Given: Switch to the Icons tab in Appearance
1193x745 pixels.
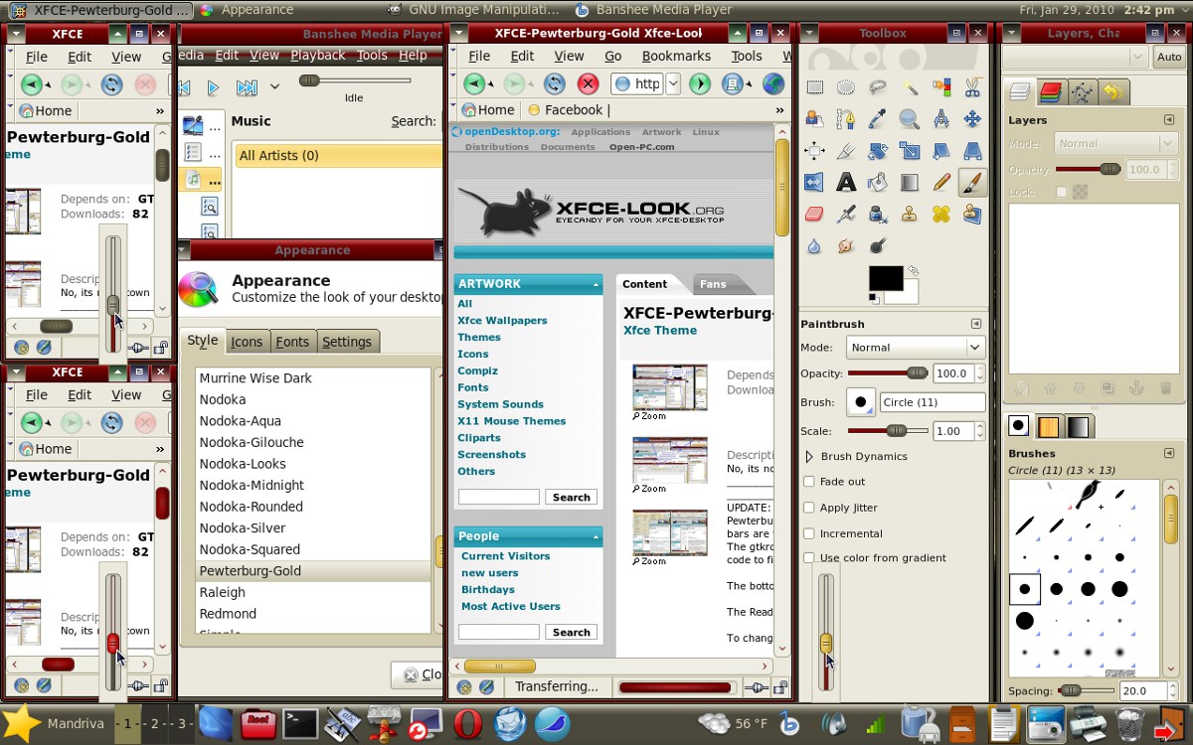Looking at the screenshot, I should (x=247, y=342).
